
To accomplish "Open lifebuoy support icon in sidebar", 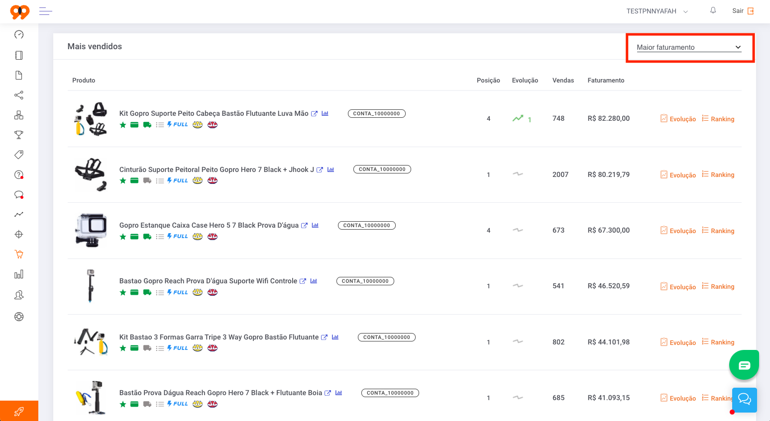I will [x=19, y=317].
